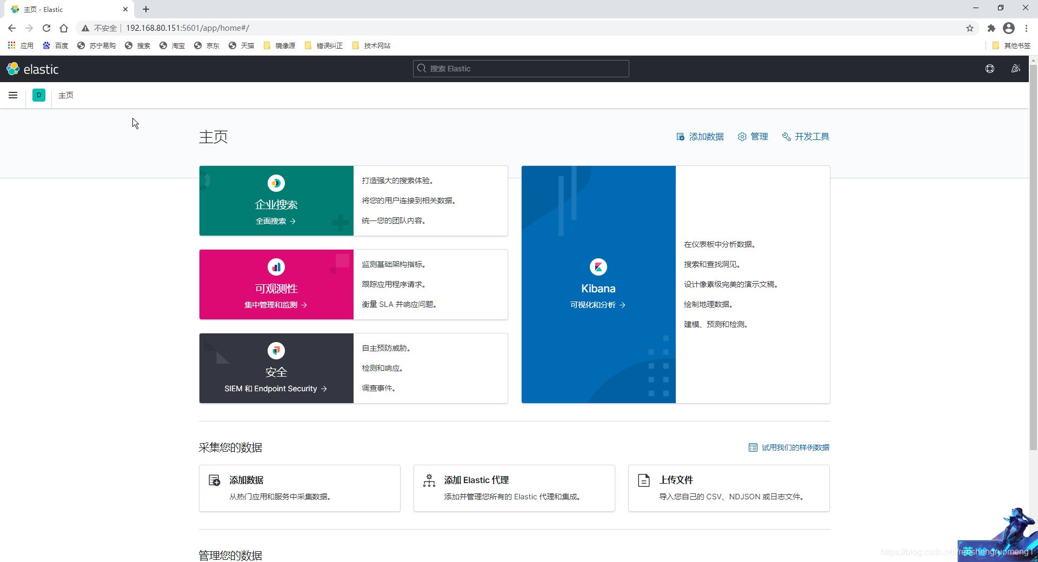
Task: Open the newsfeed celebration icon
Action: tap(1016, 69)
